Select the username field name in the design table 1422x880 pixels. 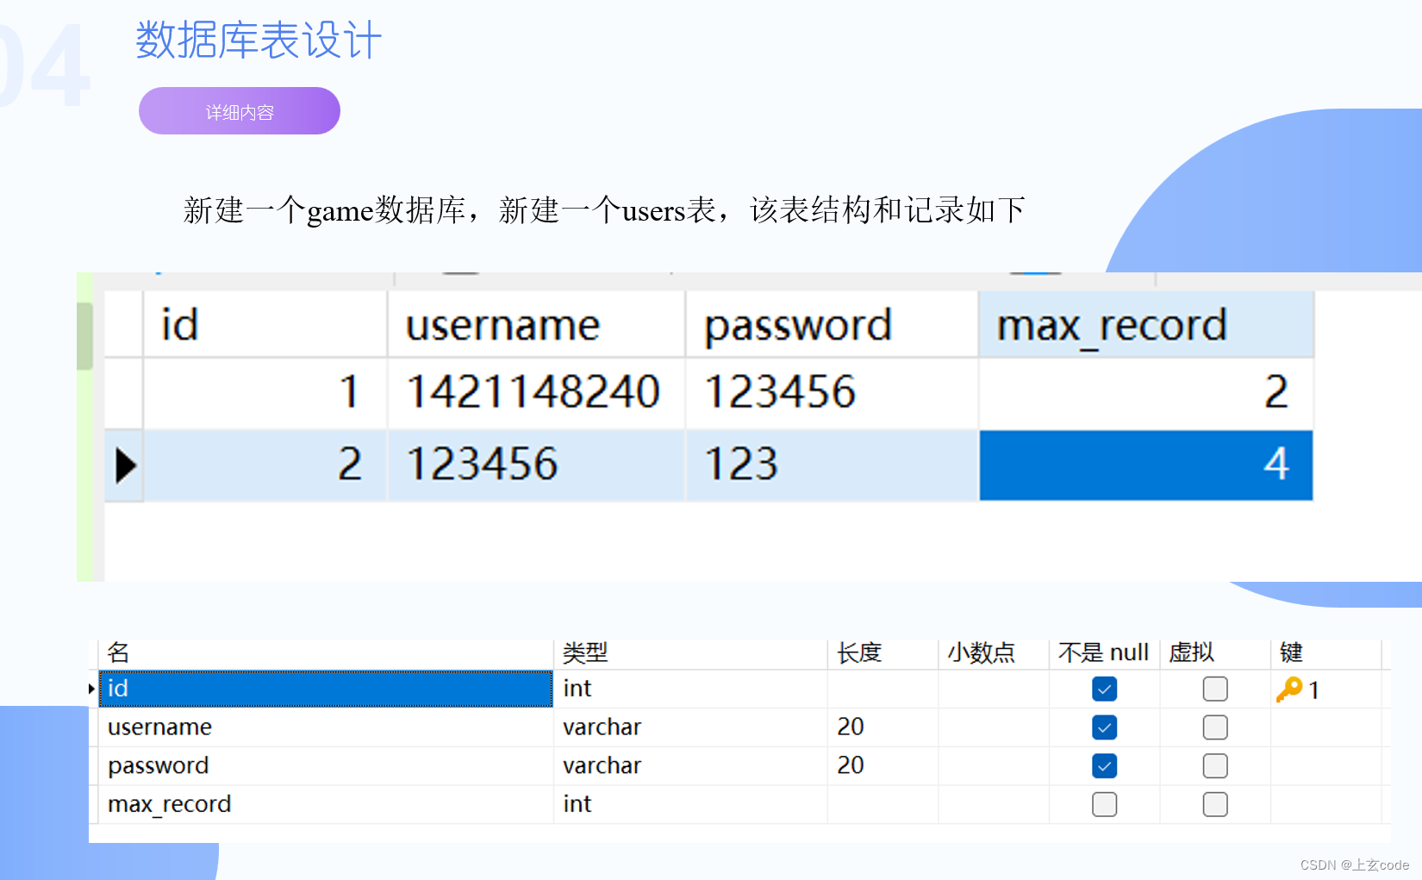(x=326, y=727)
